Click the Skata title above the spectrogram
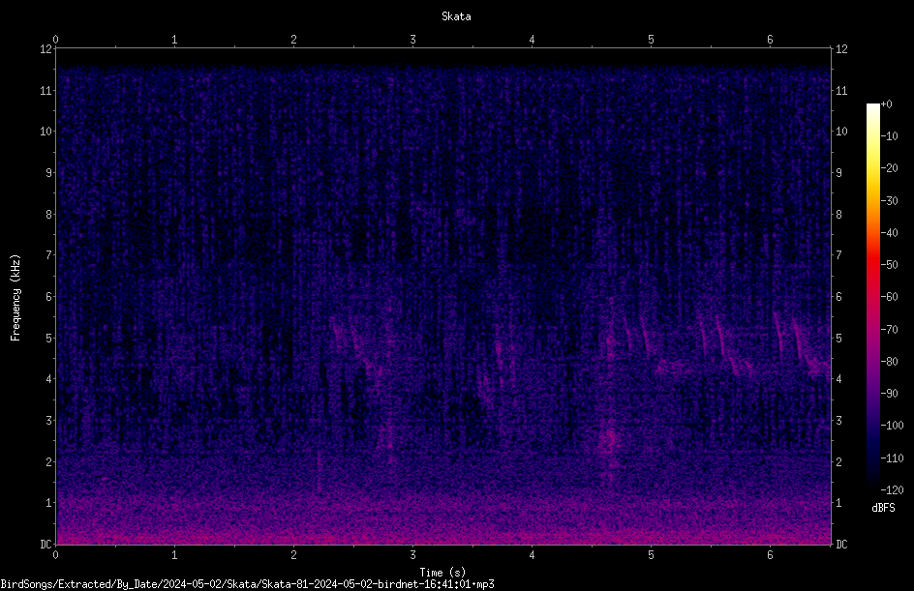 coord(456,16)
